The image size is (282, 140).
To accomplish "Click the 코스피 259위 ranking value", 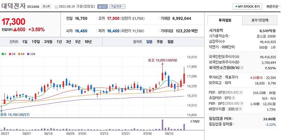I will pos(266,36).
